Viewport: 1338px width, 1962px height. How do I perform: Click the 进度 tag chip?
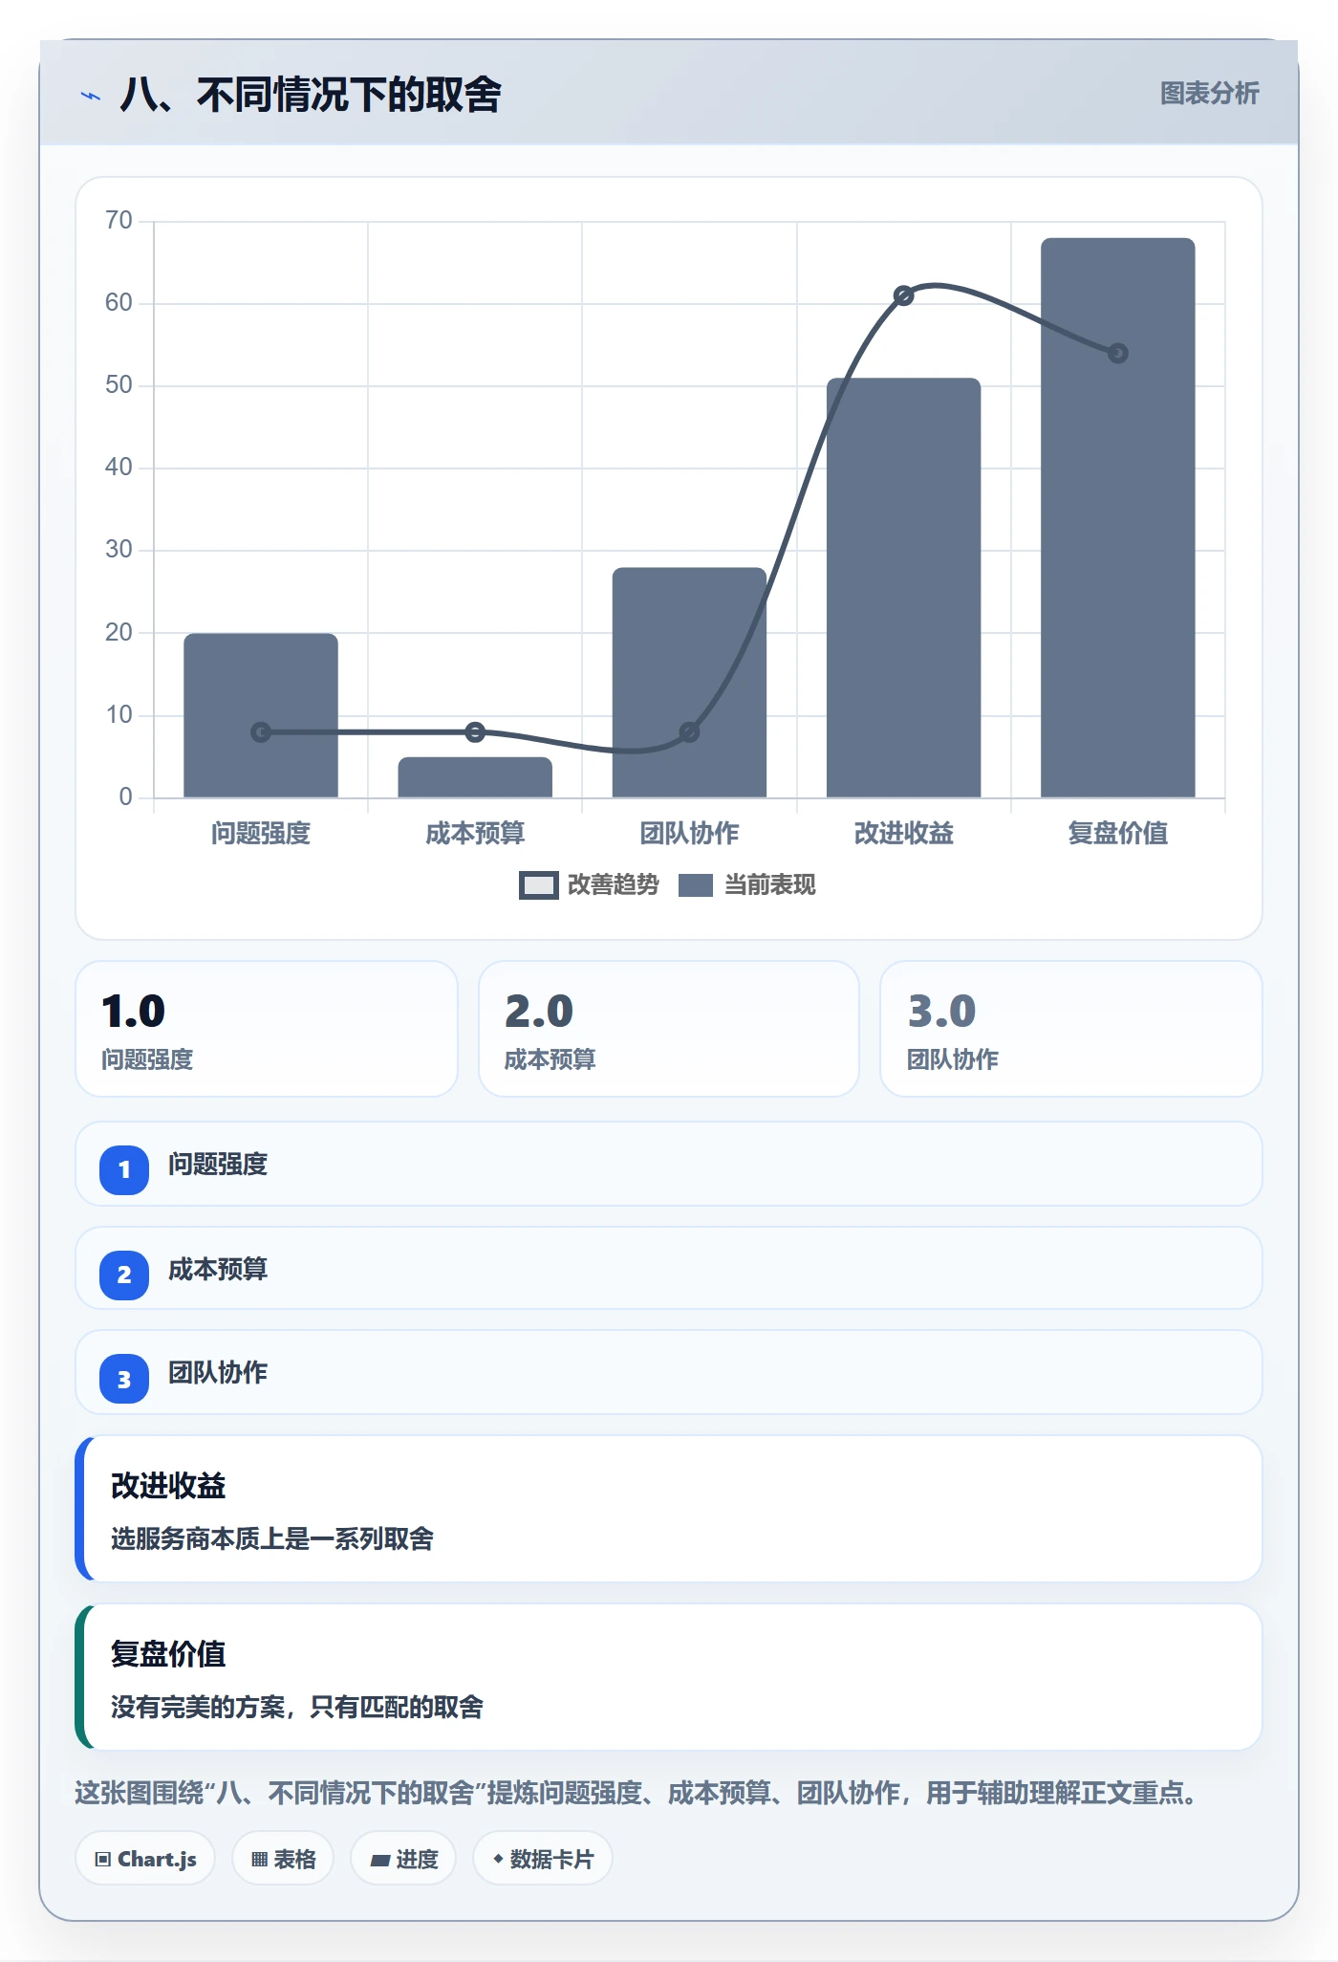403,1859
